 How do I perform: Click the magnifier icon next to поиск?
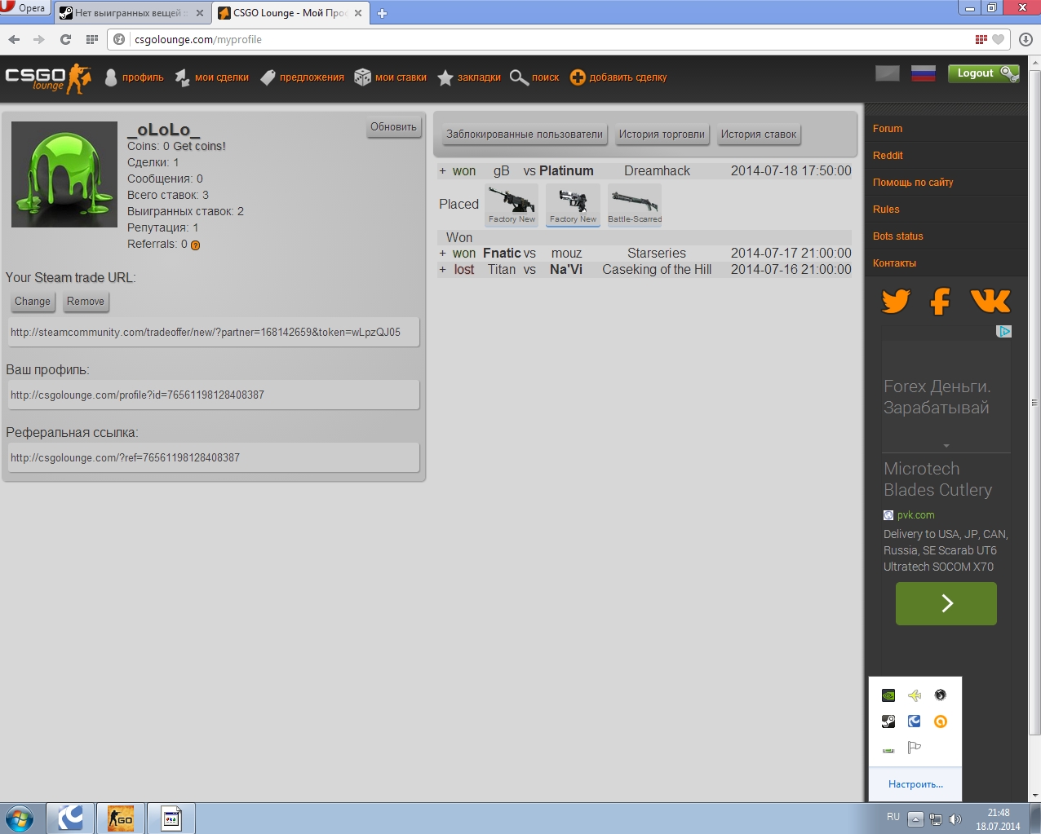519,77
